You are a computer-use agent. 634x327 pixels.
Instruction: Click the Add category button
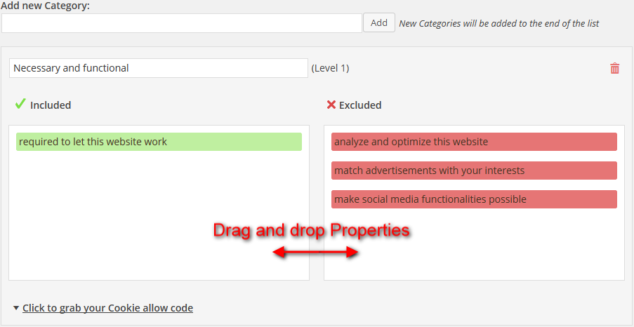(x=379, y=22)
